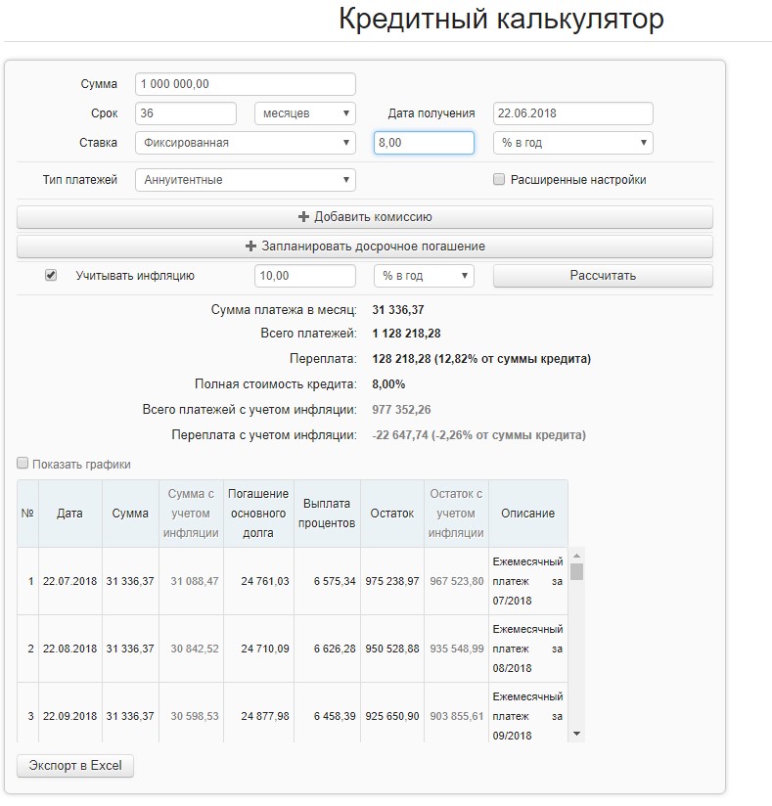Click the Экспорт в Excel button

pyautogui.click(x=75, y=766)
